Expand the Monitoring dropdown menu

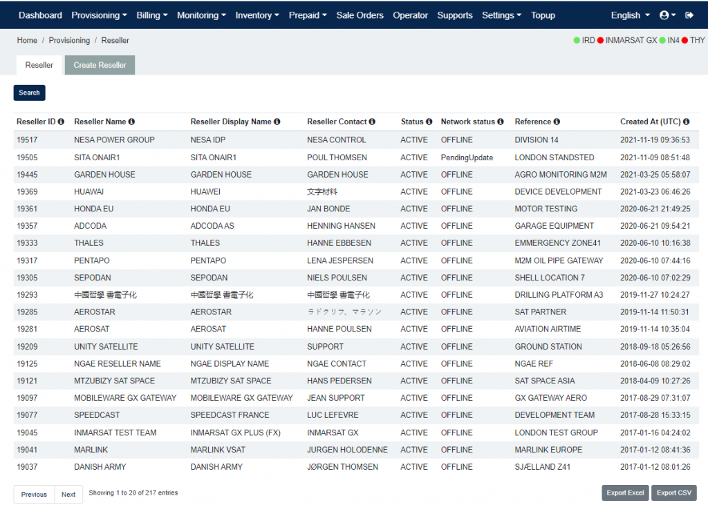(201, 15)
